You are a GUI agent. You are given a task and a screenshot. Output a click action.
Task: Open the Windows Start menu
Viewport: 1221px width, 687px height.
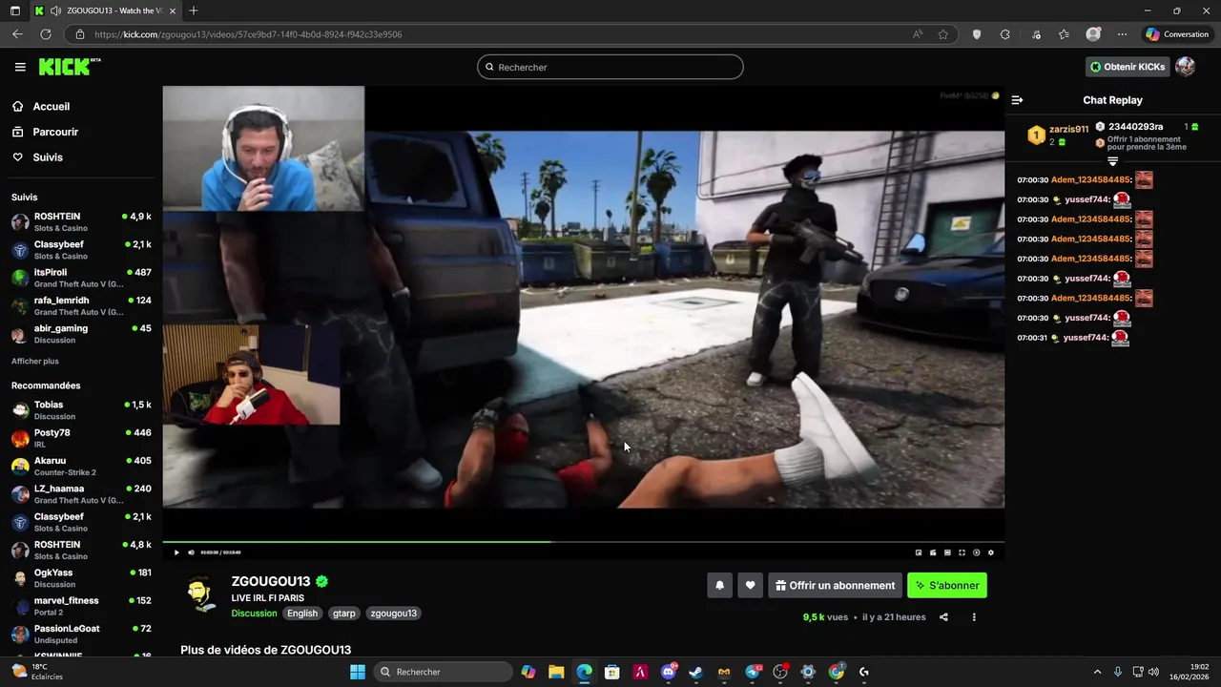click(x=358, y=672)
